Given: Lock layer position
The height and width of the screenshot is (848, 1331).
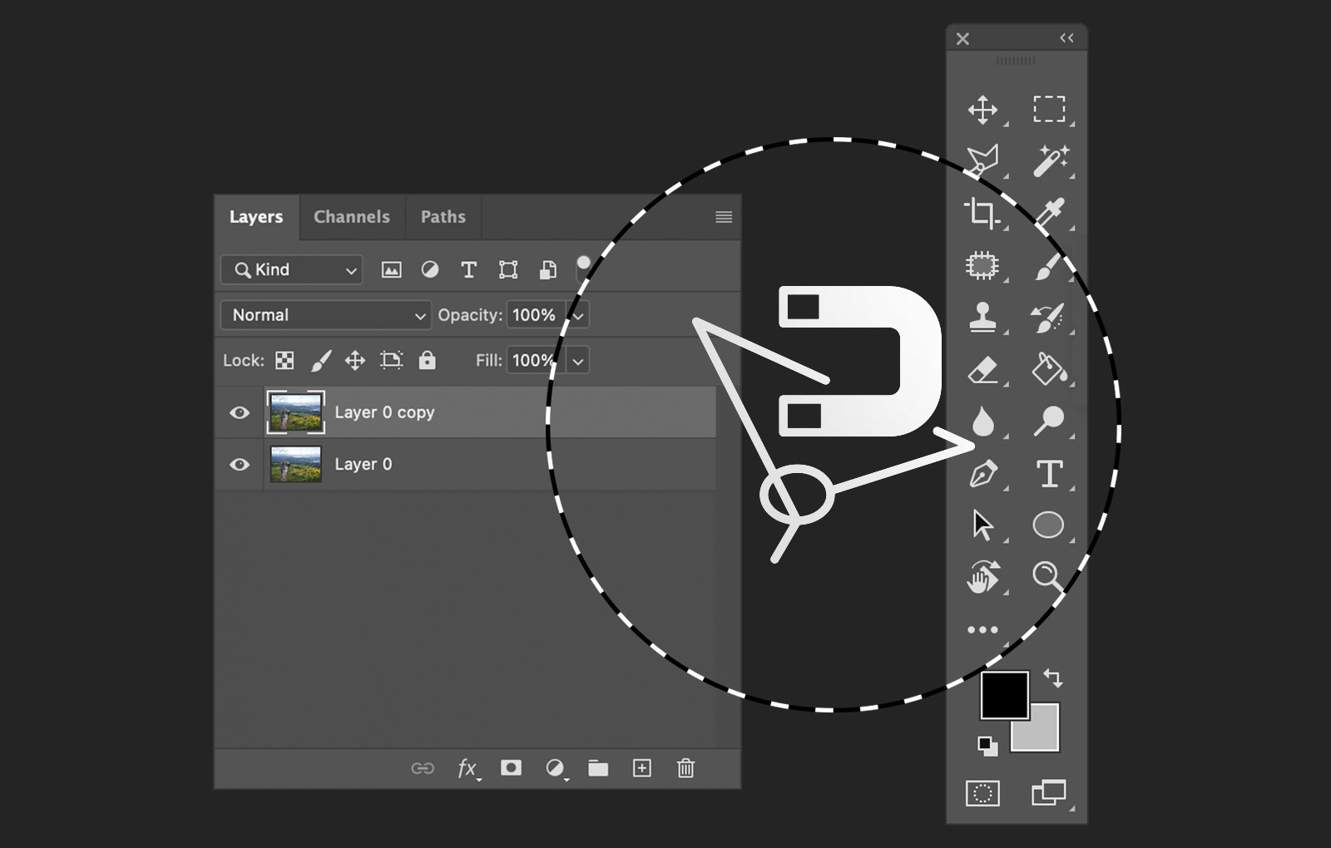Looking at the screenshot, I should click(x=355, y=361).
